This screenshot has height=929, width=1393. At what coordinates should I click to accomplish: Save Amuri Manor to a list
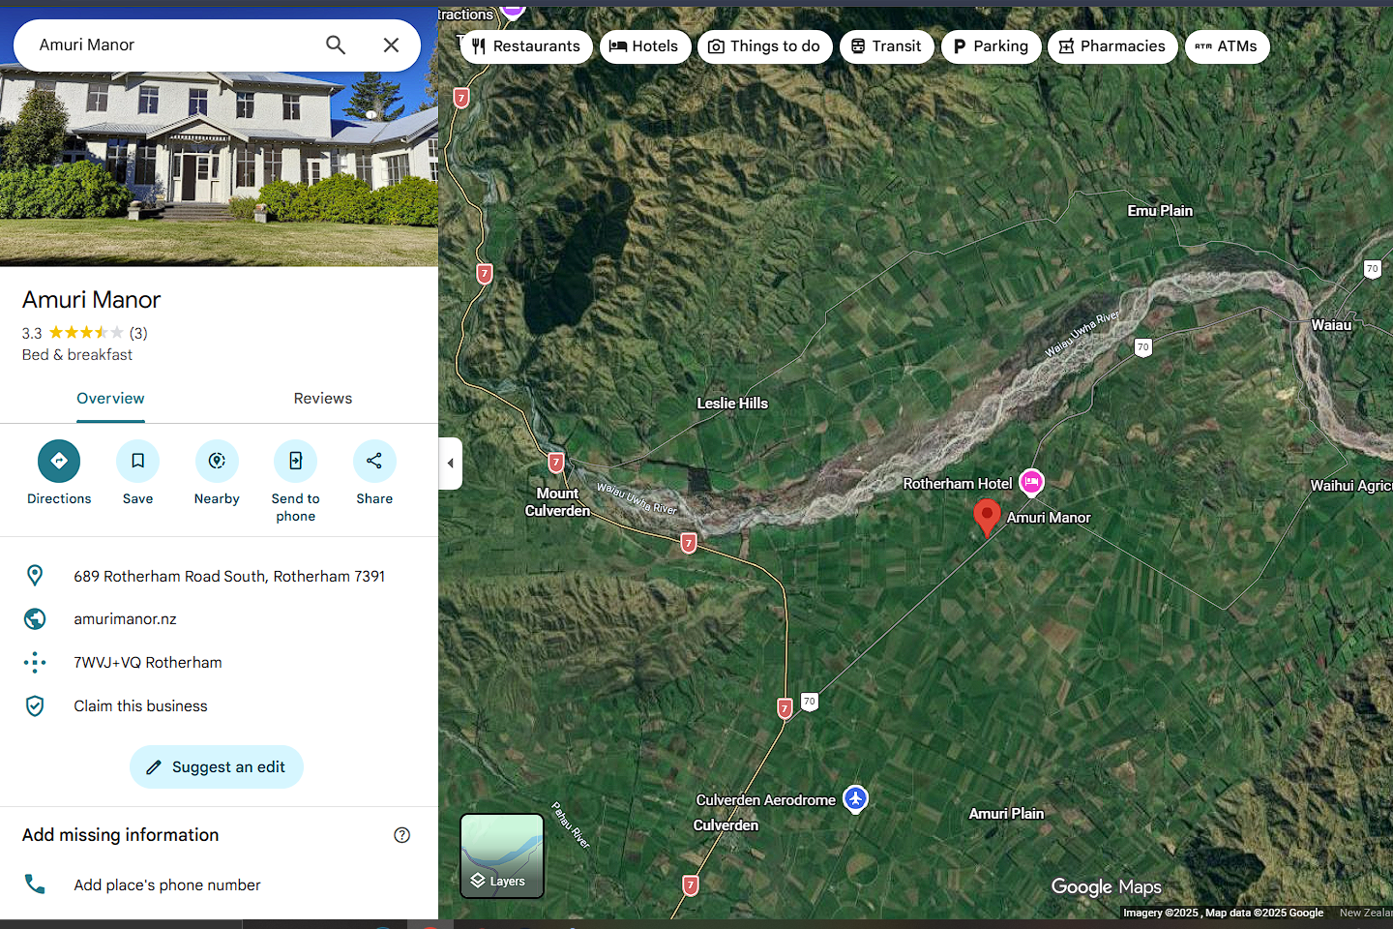coord(137,462)
